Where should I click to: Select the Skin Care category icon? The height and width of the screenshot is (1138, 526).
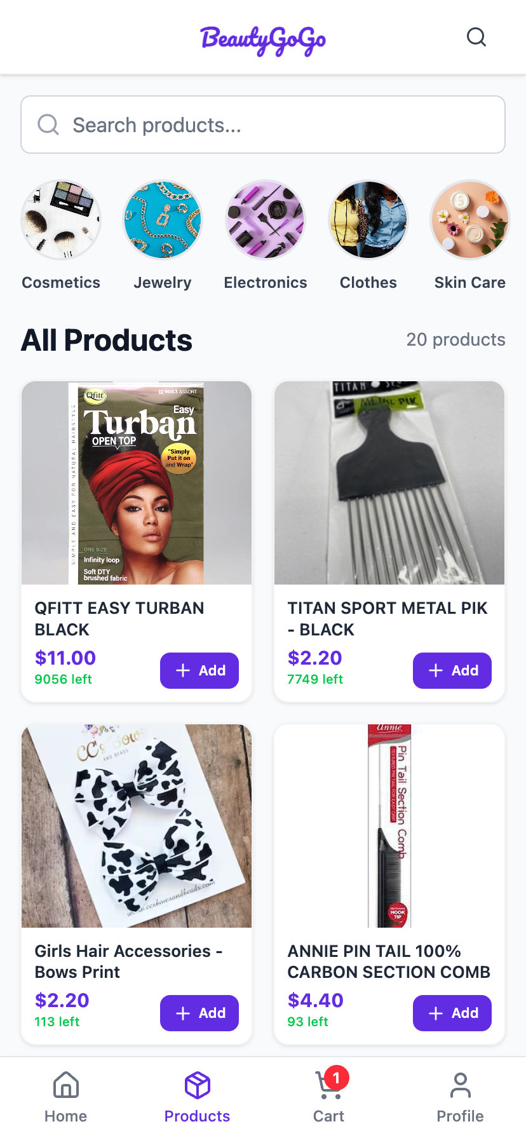[x=469, y=220]
